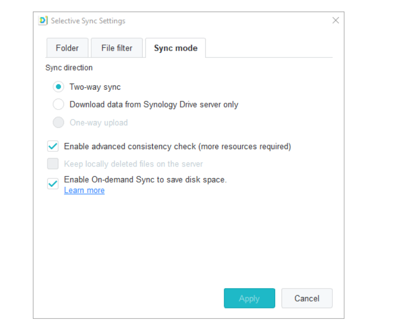The image size is (419, 334).
Task: Click the Keep locally deleted files checkbox
Action: pyautogui.click(x=53, y=164)
